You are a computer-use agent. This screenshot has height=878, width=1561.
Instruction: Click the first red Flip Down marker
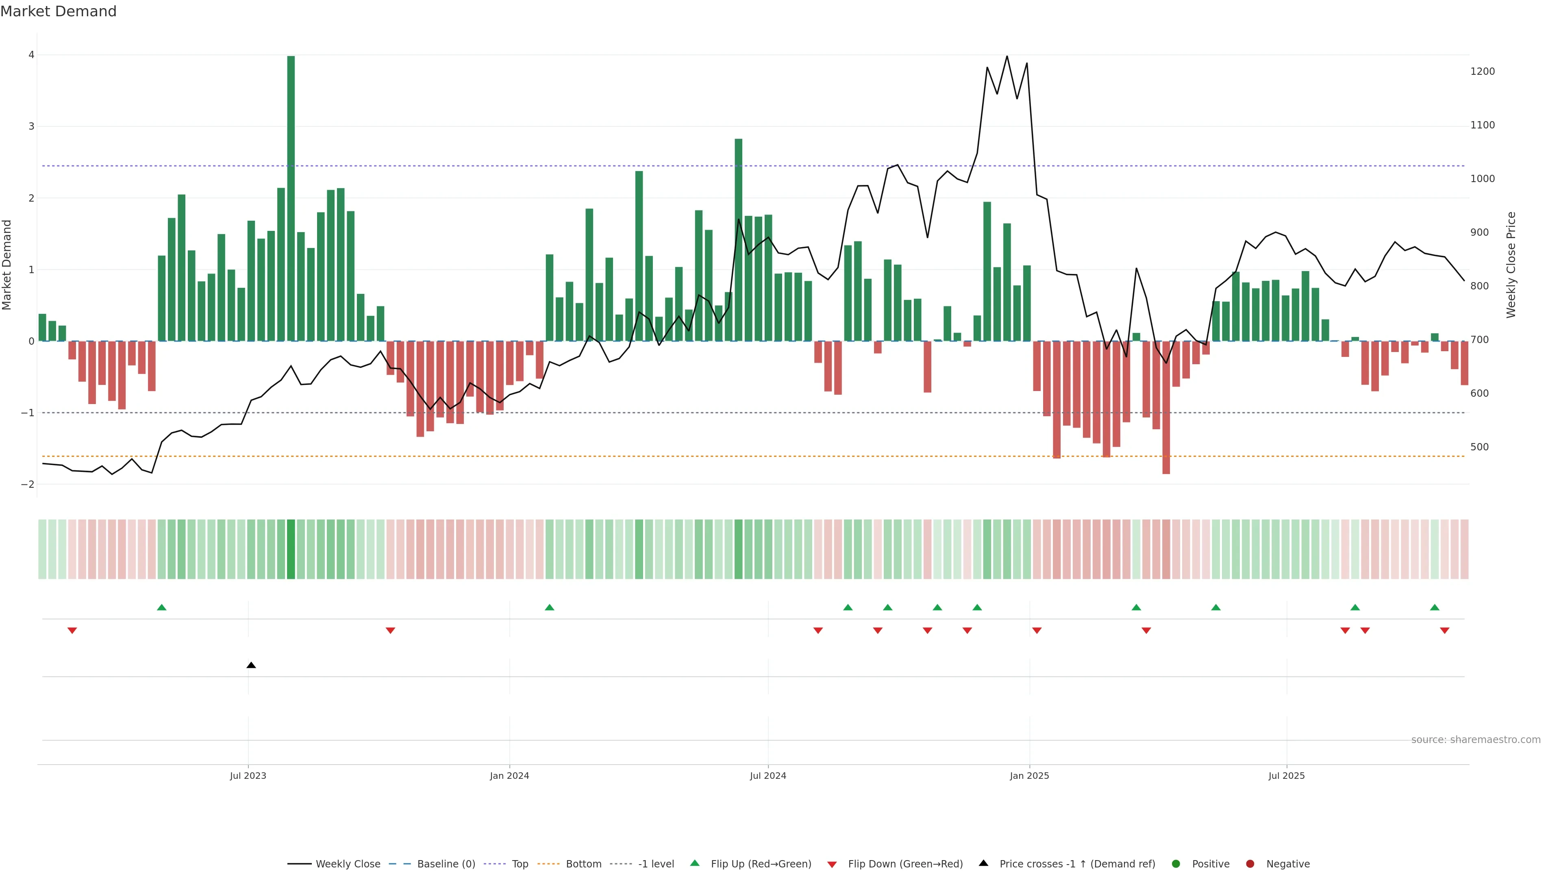point(72,631)
